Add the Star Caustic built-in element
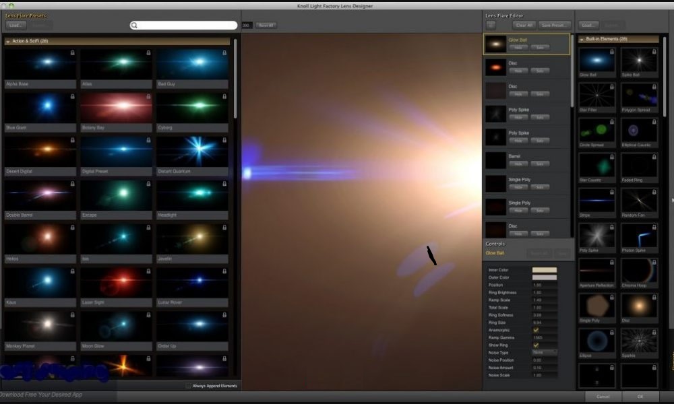The image size is (674, 404). click(x=596, y=165)
